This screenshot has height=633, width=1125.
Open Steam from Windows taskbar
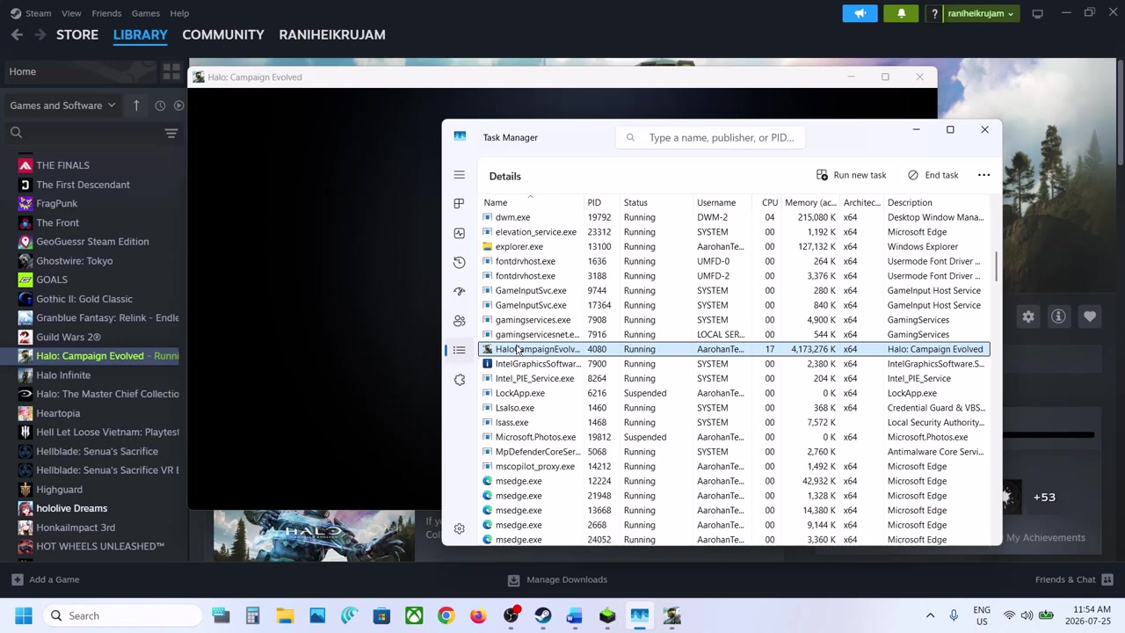(543, 615)
